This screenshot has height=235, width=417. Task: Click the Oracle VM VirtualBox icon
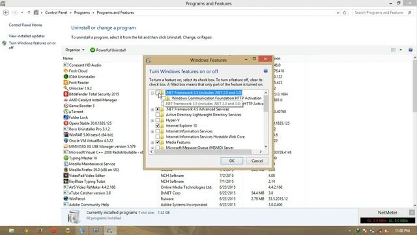pyautogui.click(x=66, y=141)
